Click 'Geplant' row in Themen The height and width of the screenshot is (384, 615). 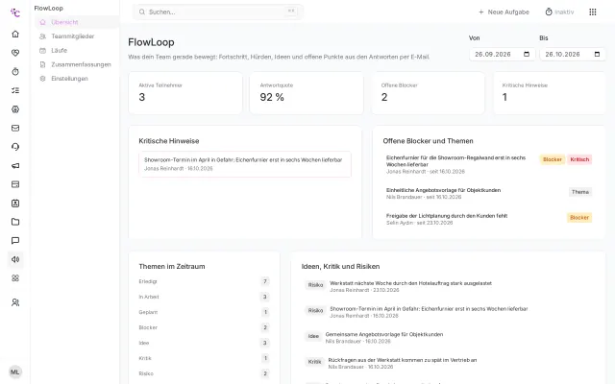coord(204,312)
